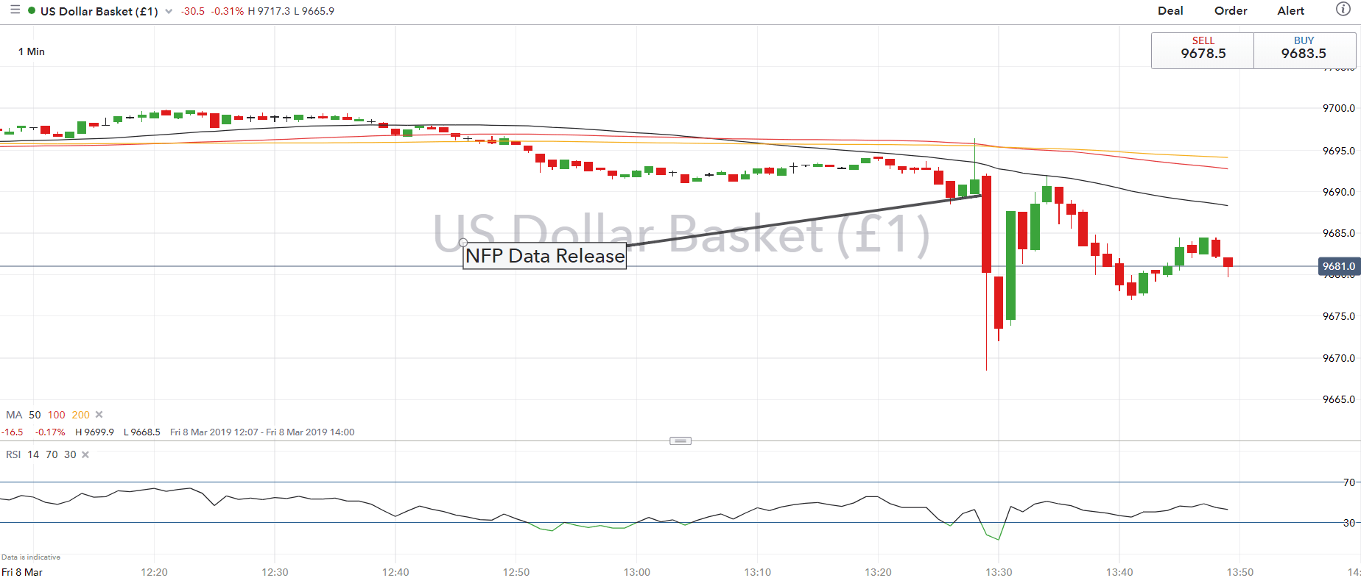Remove the RSI indicator with its X
The image size is (1361, 578).
85,454
